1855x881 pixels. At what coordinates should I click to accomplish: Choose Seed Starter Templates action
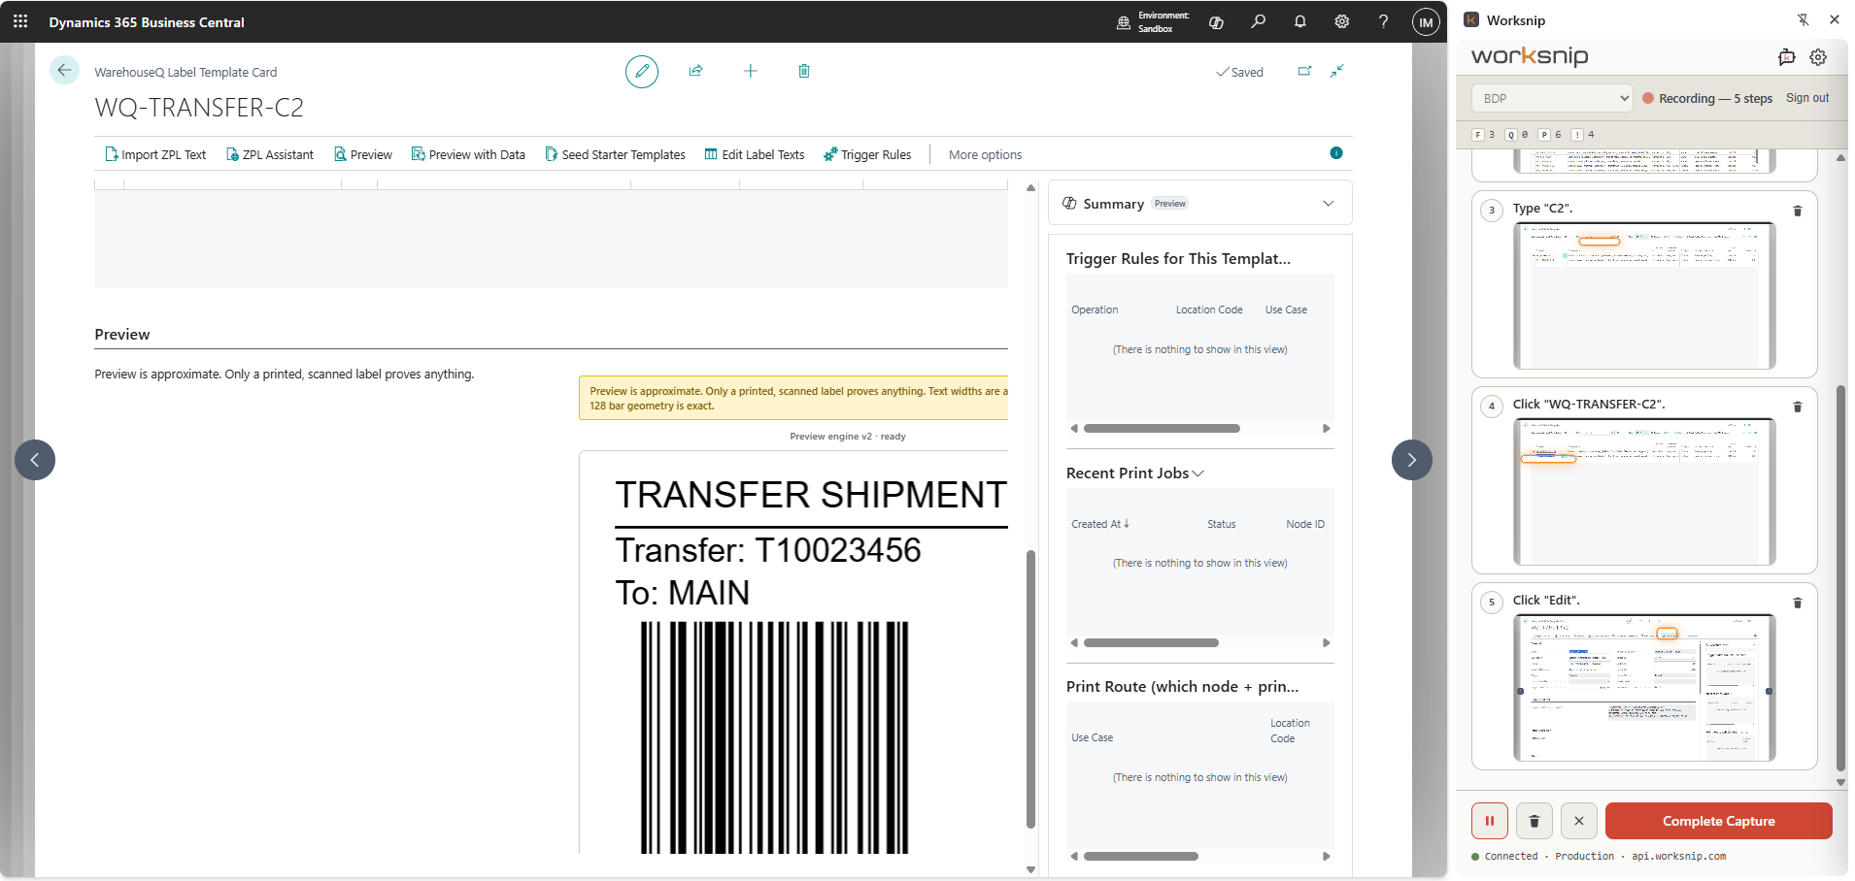coord(615,154)
